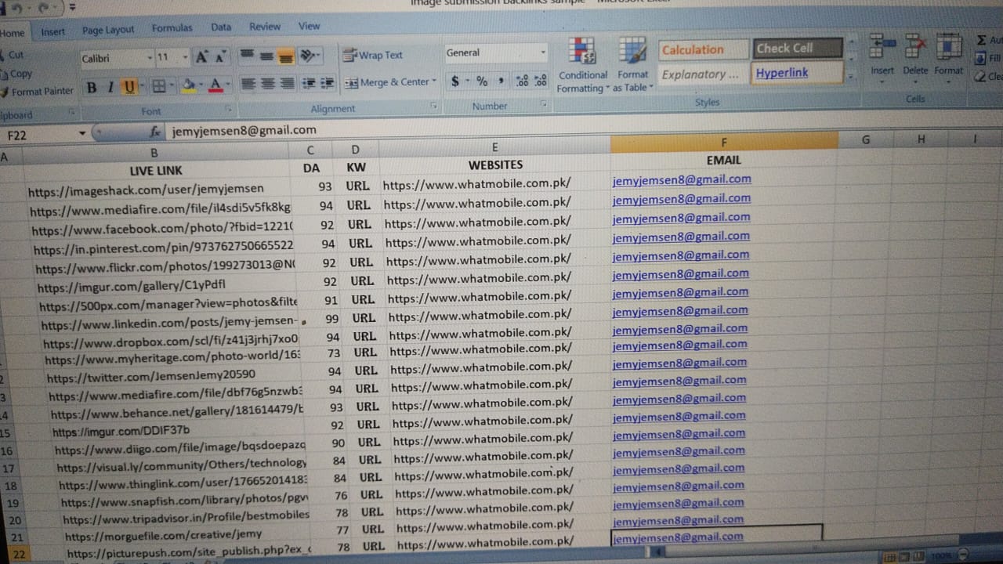
Task: Toggle bold formatting
Action: 92,87
